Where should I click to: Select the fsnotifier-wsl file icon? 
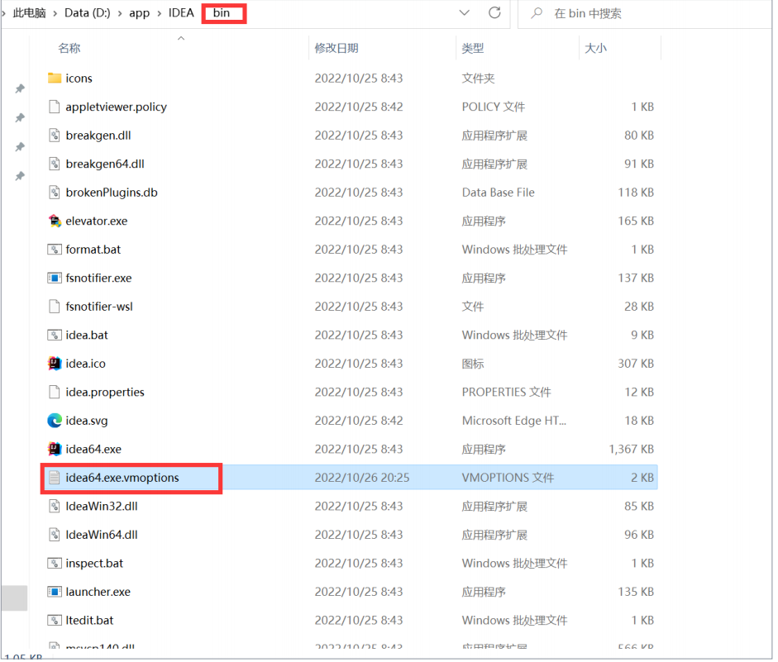pos(54,307)
